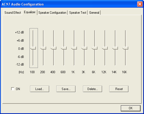This screenshot has height=114, width=144.
Task: Go to the Speaker Test tab
Action: 78,13
